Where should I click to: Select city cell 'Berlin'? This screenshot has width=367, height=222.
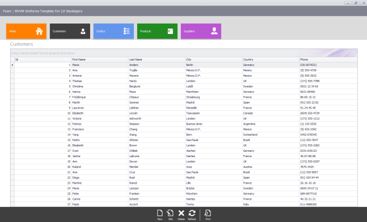pos(214,65)
